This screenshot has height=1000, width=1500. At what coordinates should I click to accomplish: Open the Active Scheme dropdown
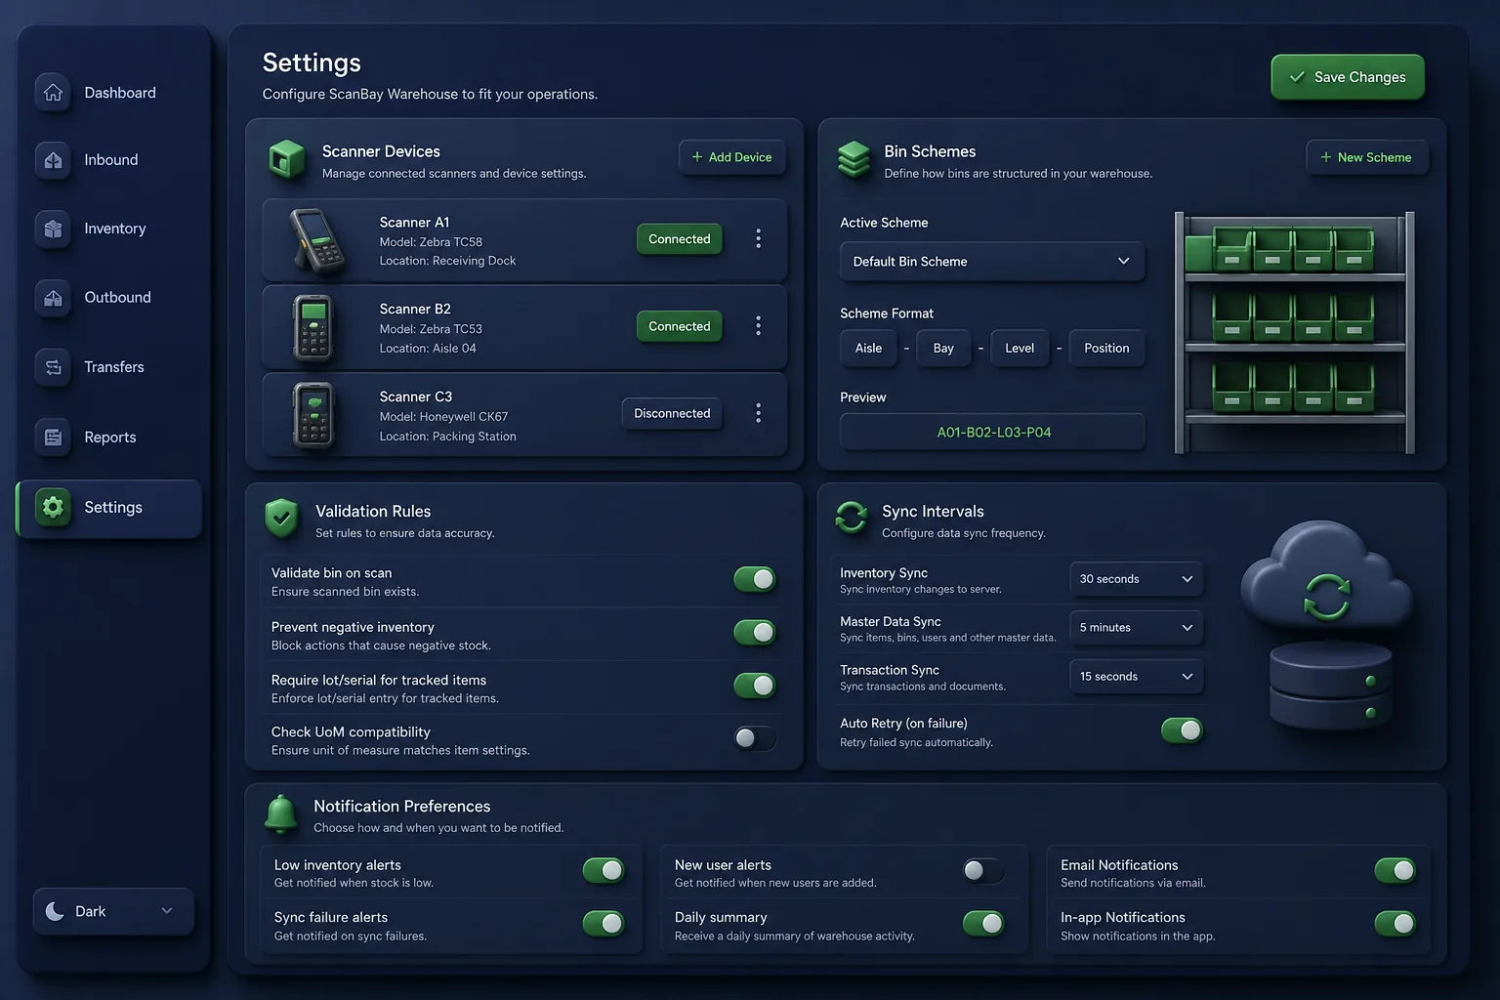tap(992, 262)
